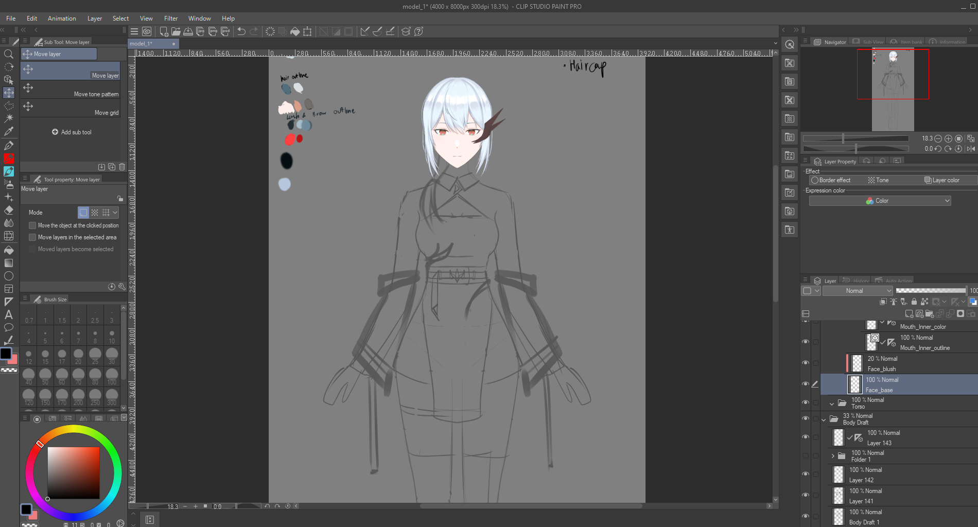The height and width of the screenshot is (527, 978).
Task: Click the Border effect button
Action: coord(830,180)
